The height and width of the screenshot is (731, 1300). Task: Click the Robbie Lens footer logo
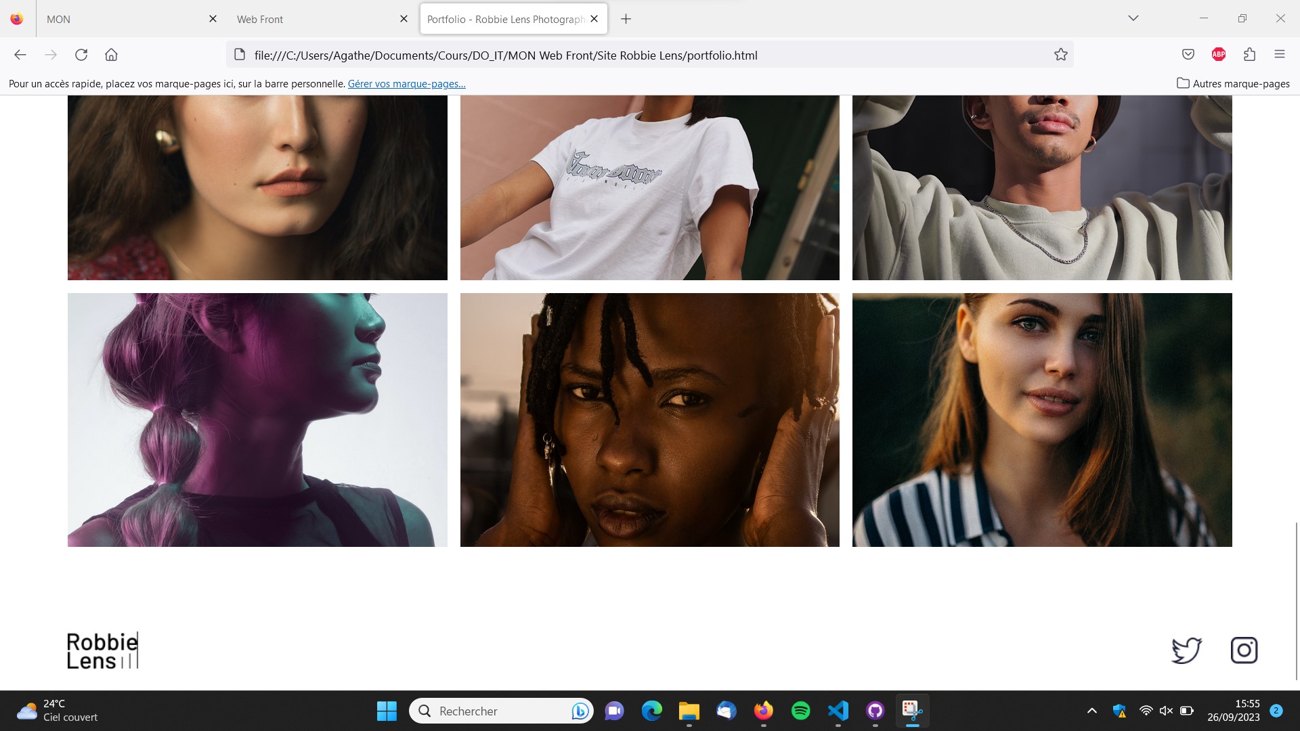pyautogui.click(x=102, y=650)
